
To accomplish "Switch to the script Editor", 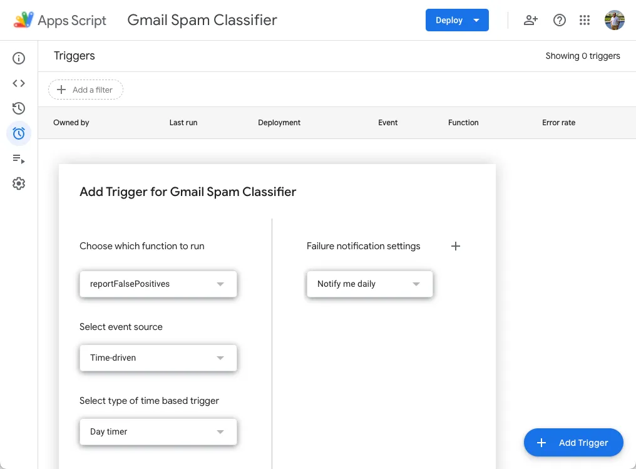I will (19, 83).
